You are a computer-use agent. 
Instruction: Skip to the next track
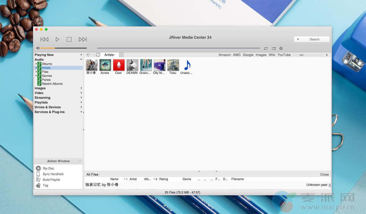(x=83, y=39)
